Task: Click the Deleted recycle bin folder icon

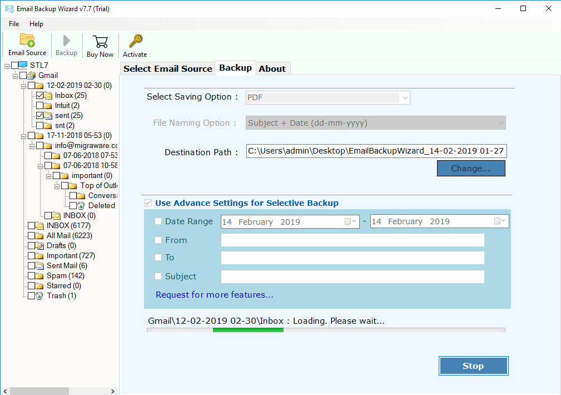Action: click(81, 205)
